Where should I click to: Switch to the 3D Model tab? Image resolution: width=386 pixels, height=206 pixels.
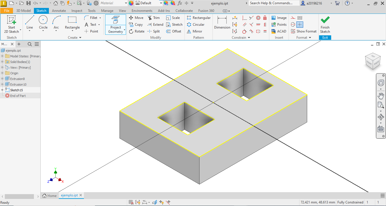pos(23,11)
